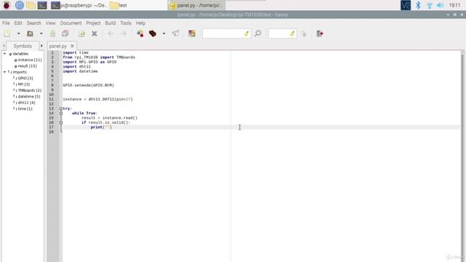Launch the terminal from the taskbar launcher
466x262 pixels.
[x=42, y=5]
